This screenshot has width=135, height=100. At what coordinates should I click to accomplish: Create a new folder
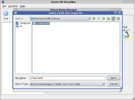click(x=108, y=19)
